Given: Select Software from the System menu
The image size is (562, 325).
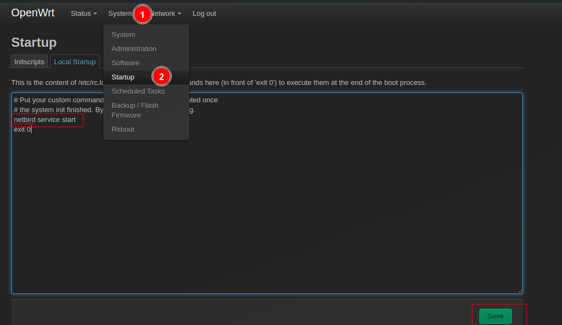Looking at the screenshot, I should pyautogui.click(x=125, y=63).
